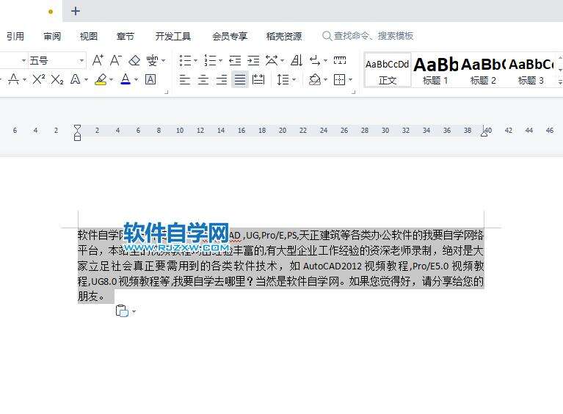The width and height of the screenshot is (563, 414).
Task: Expand the line spacing dropdown arrow
Action: click(294, 79)
